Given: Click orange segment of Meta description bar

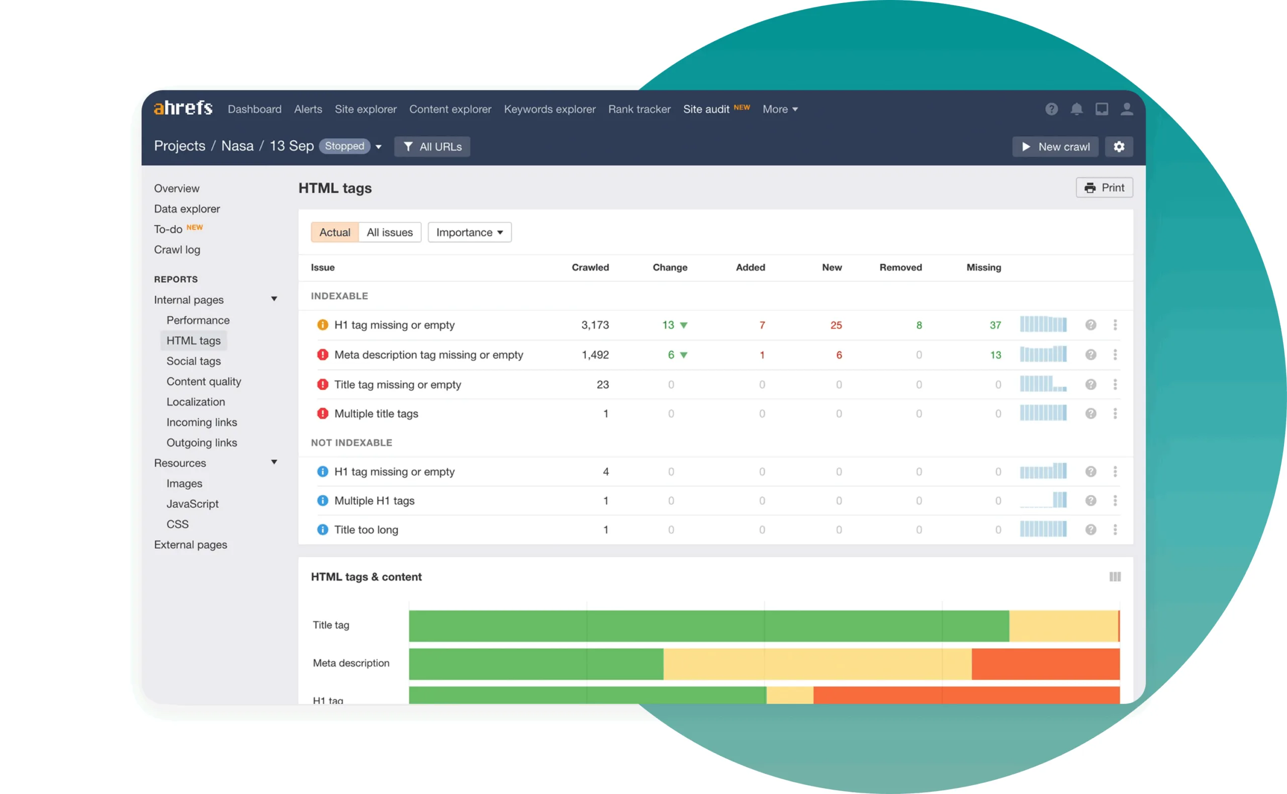Looking at the screenshot, I should [x=1046, y=664].
